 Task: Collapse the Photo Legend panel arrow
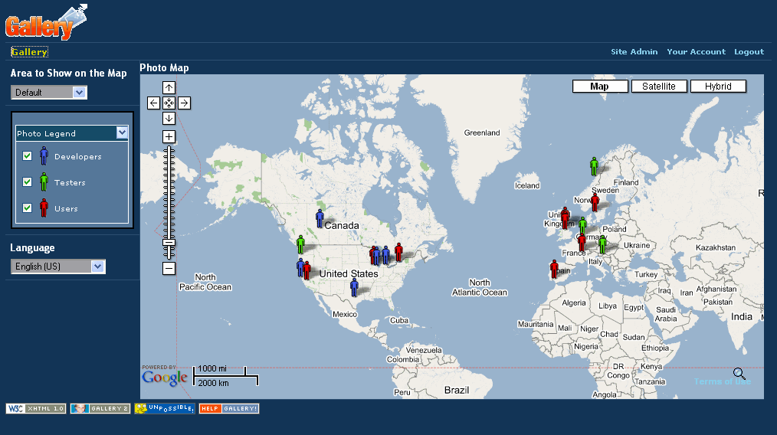pyautogui.click(x=122, y=132)
